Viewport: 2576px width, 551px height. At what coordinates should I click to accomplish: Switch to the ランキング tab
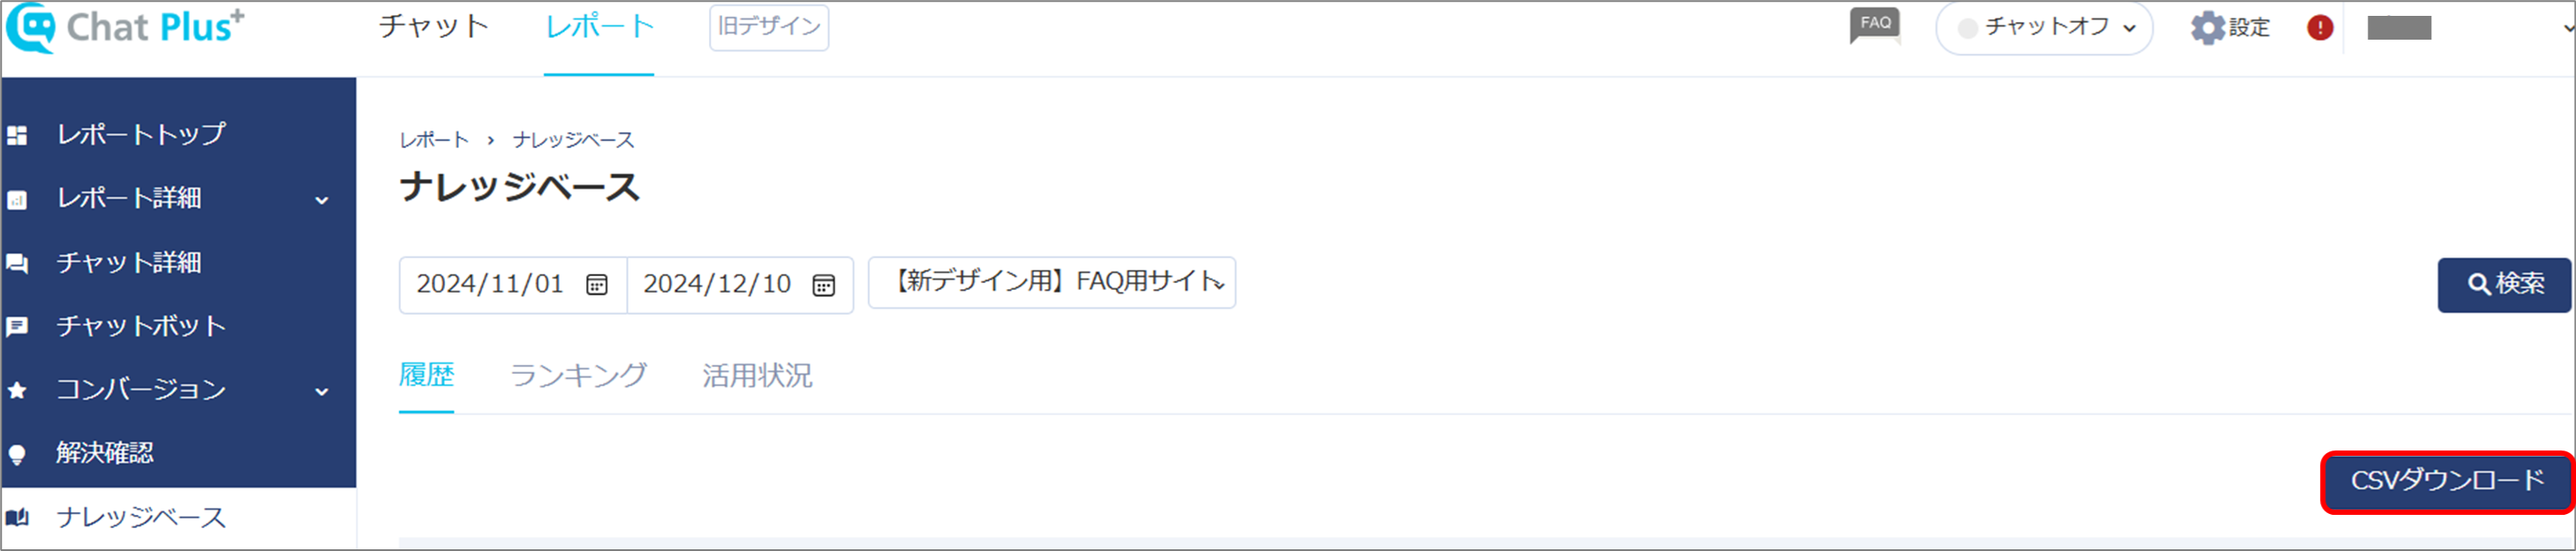pos(579,376)
